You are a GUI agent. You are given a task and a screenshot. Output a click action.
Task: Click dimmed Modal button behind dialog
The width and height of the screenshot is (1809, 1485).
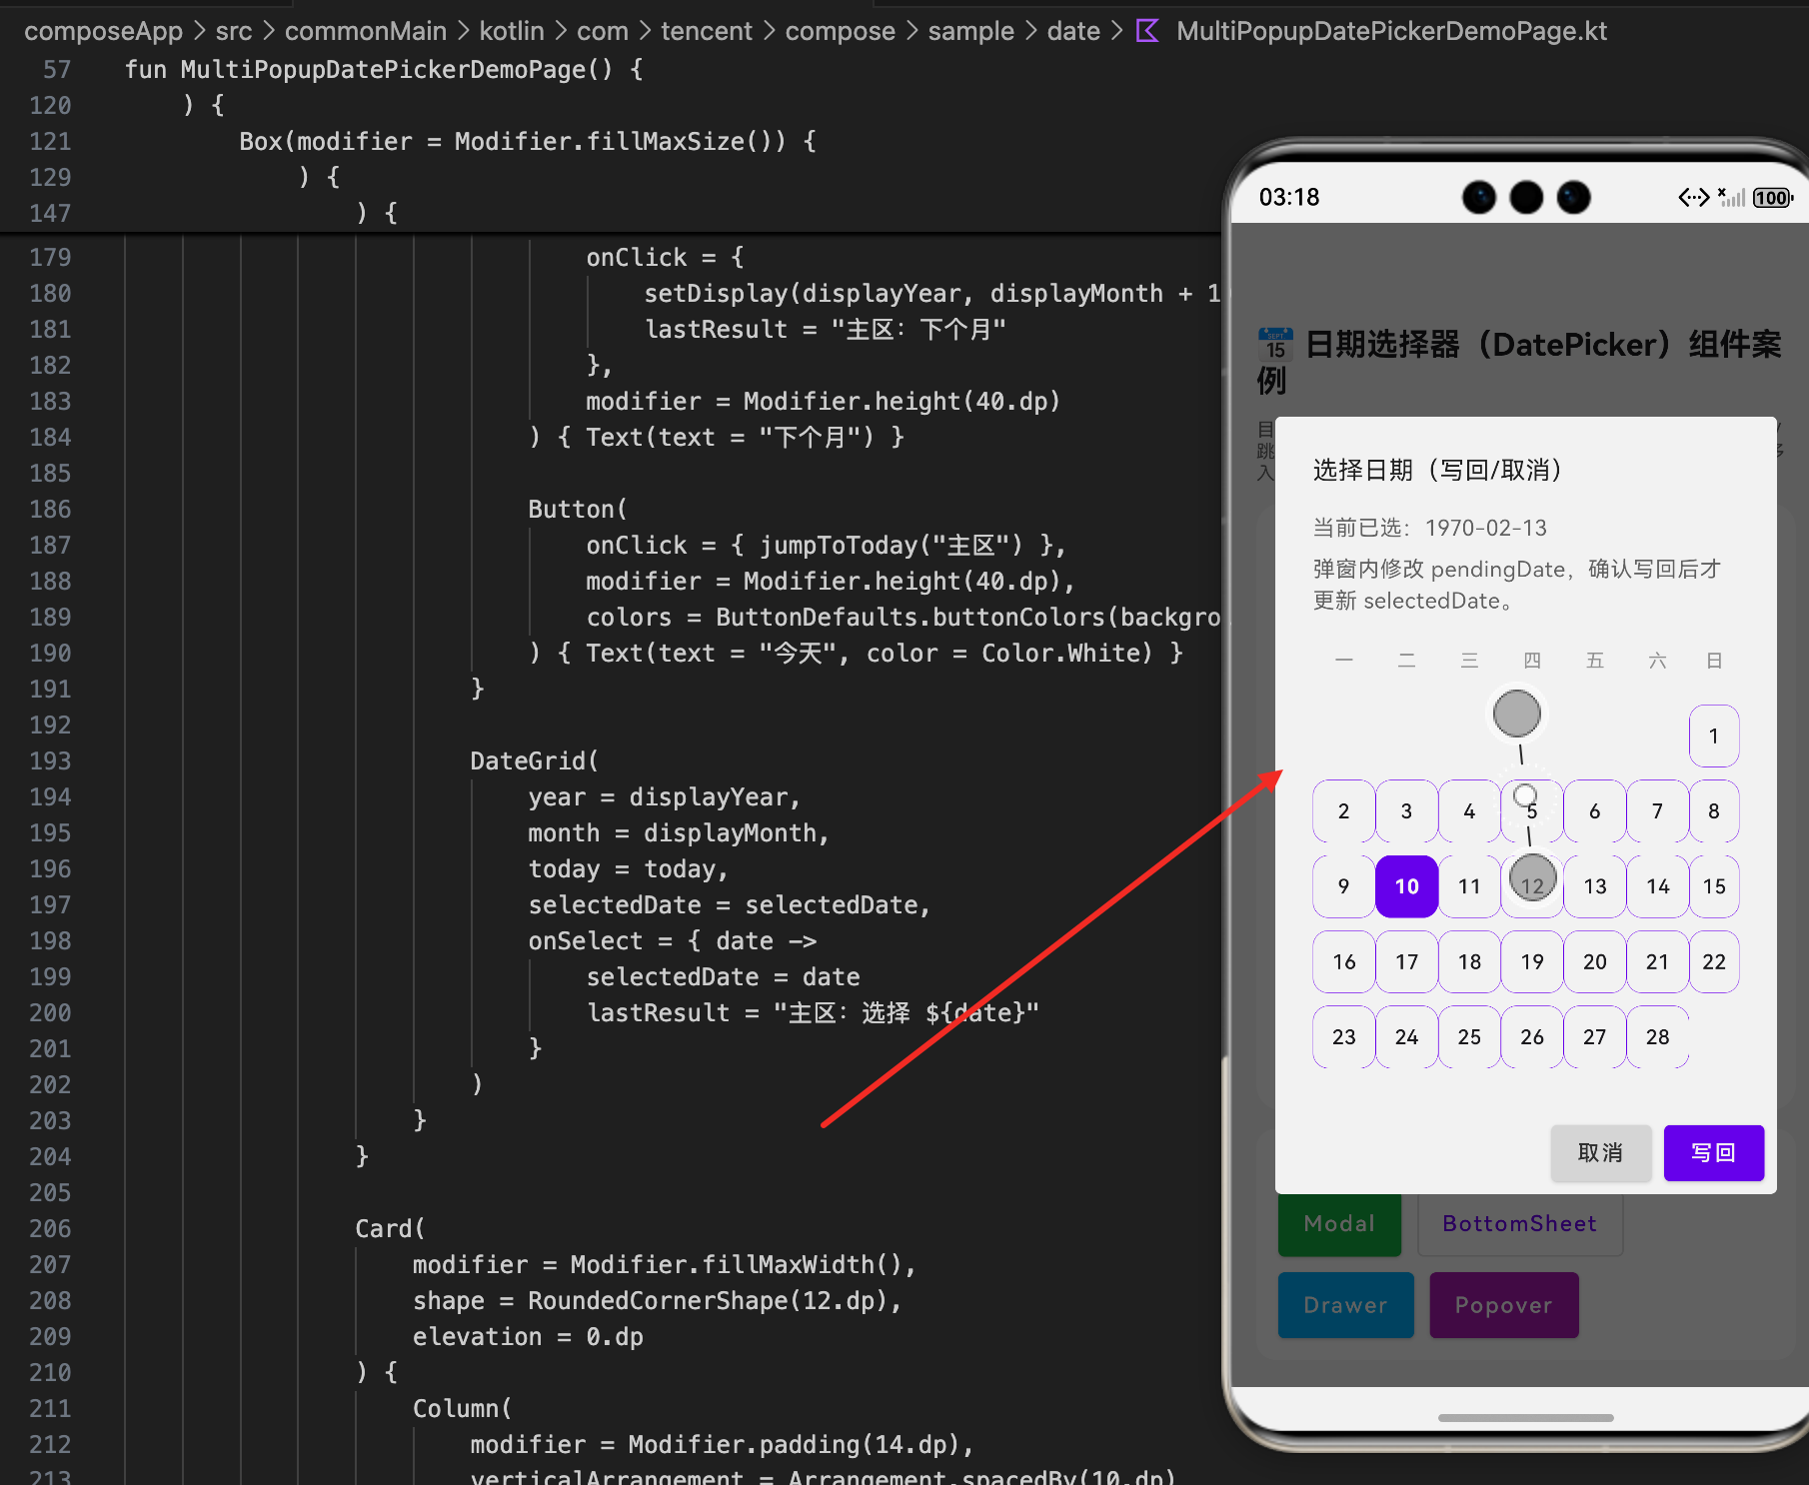1339,1223
